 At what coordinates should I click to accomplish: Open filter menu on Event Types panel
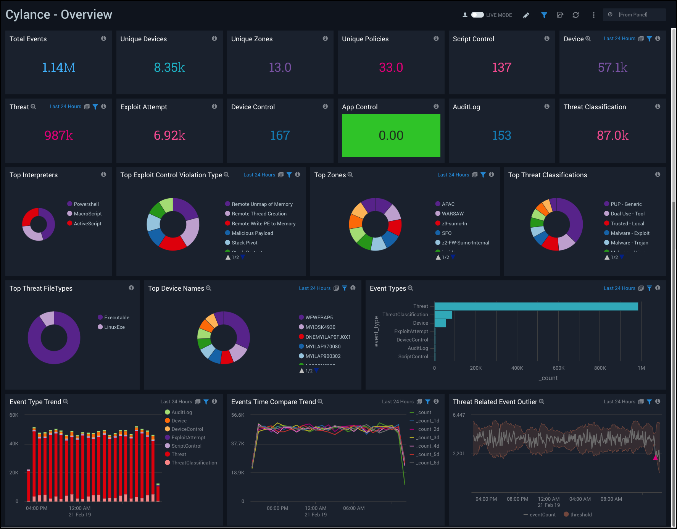point(649,288)
